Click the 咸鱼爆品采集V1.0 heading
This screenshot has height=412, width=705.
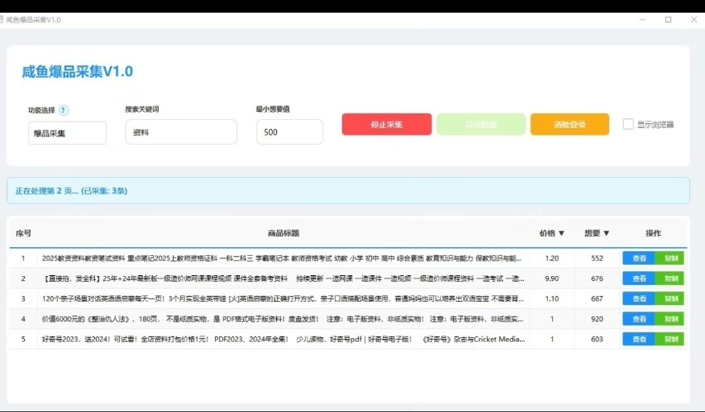tap(77, 72)
